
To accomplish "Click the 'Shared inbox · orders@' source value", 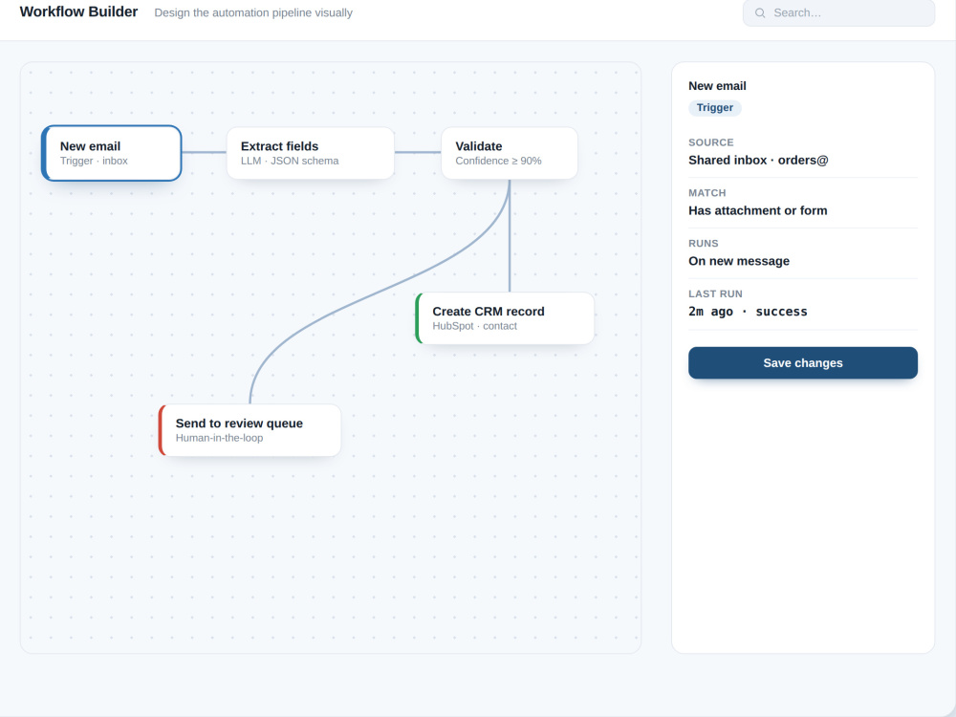I will pos(758,161).
